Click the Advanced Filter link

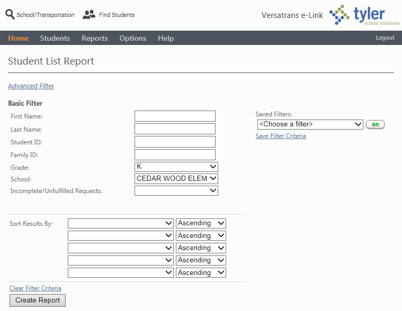[31, 86]
